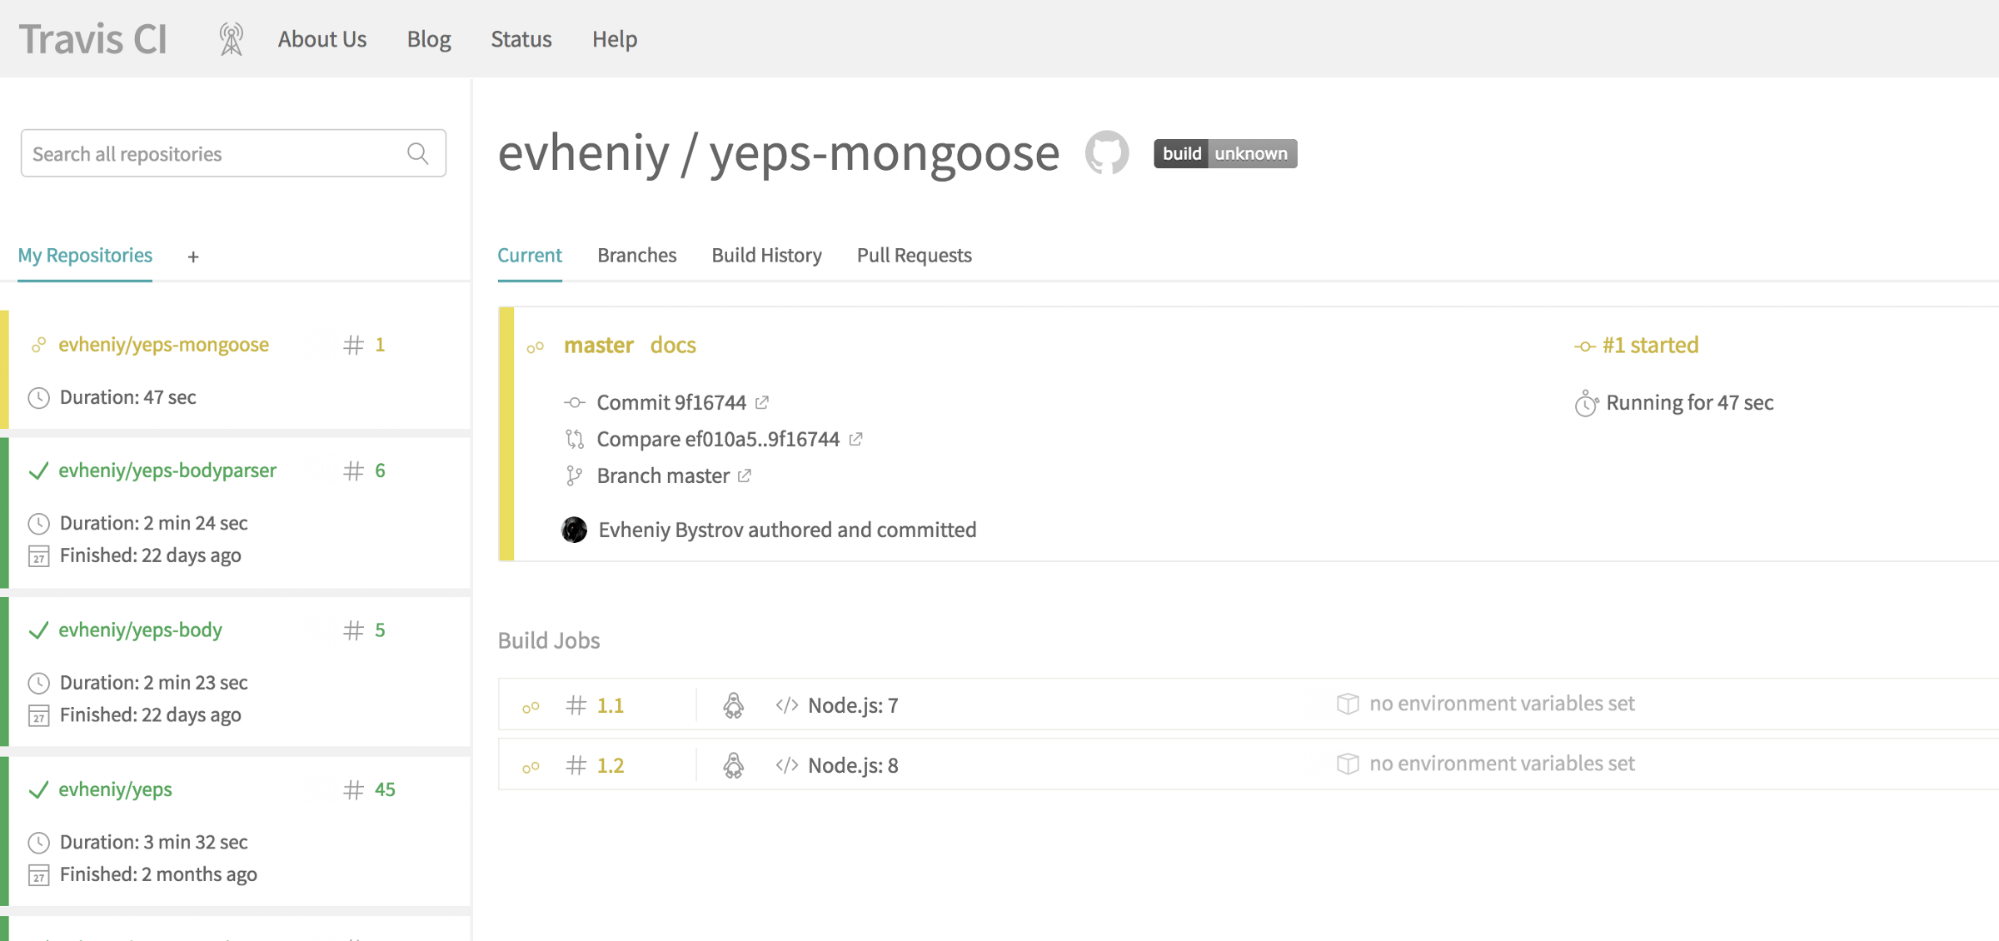Click the Search all repositories field
The image size is (1999, 941).
click(212, 153)
